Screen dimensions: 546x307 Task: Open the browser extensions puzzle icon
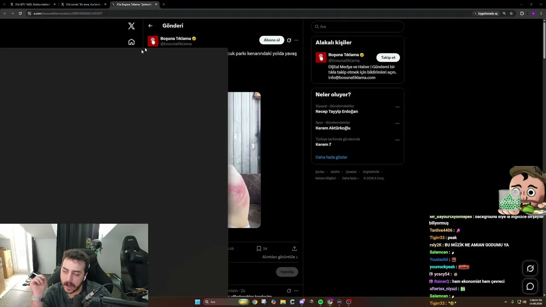click(x=522, y=13)
